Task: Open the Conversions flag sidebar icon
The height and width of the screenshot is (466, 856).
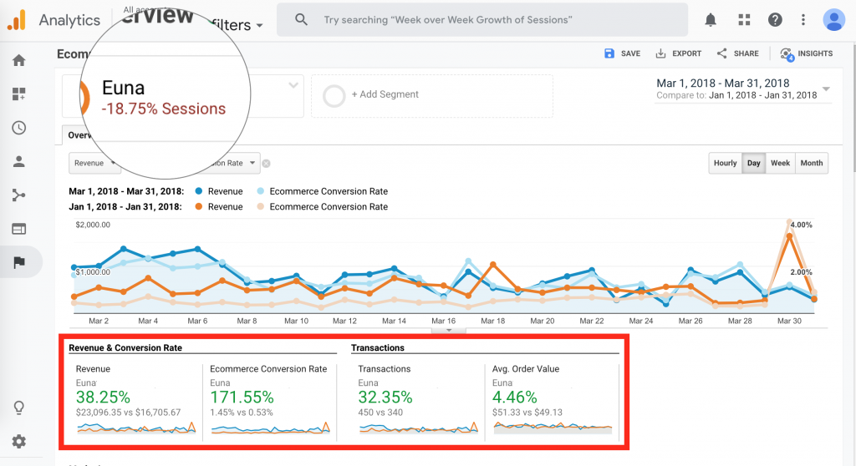Action: (19, 262)
